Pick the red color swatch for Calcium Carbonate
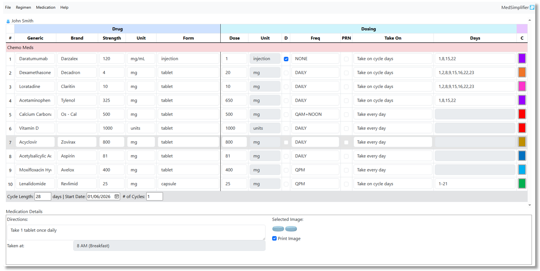The height and width of the screenshot is (271, 540). (x=522, y=114)
